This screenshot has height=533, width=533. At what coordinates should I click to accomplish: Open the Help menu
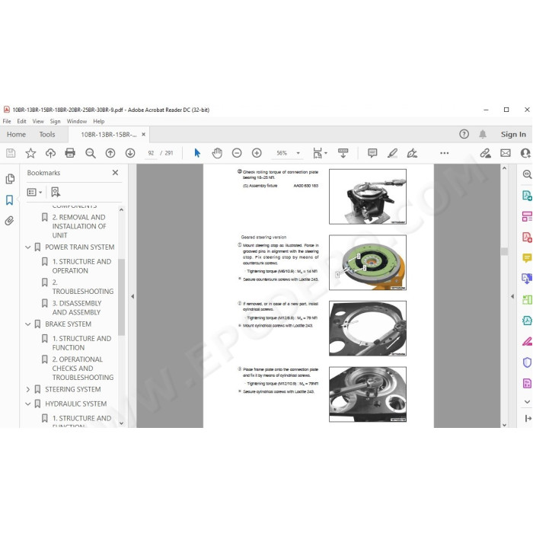click(98, 121)
